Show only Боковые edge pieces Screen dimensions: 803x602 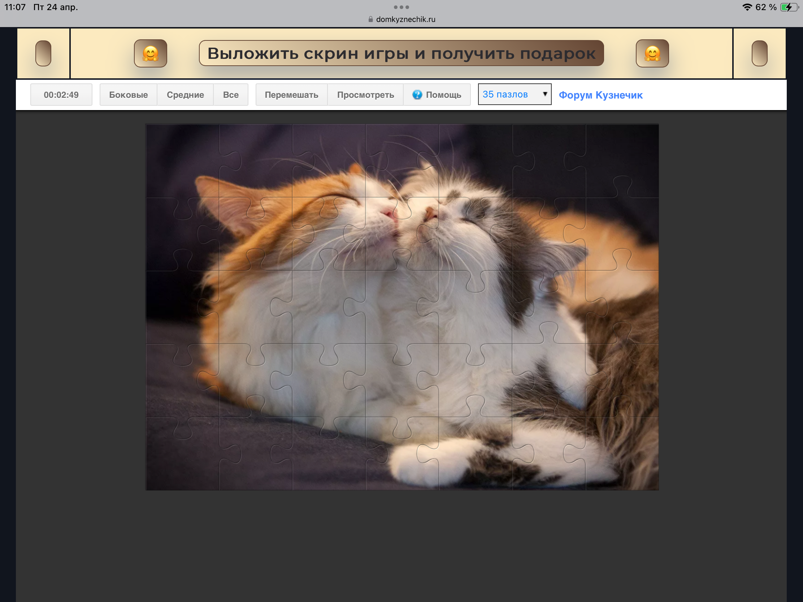pos(128,95)
